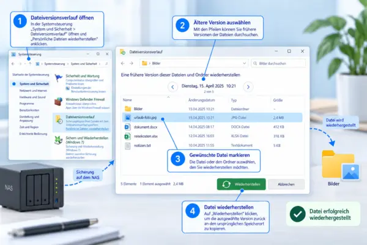Image resolution: width=367 pixels, height=245 pixels.
Task: Click the shield icon beside Benutzerkontensteuerung link
Action: tap(68, 88)
